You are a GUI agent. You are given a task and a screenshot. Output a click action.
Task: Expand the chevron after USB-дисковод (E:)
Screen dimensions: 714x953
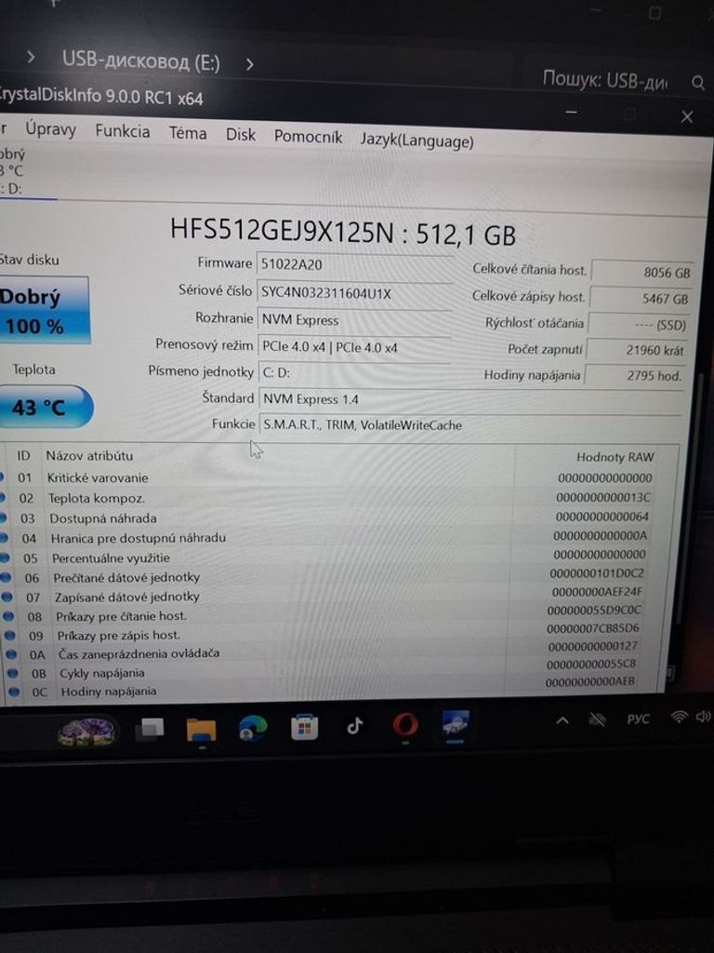249,64
